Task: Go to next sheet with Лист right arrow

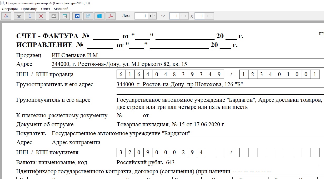Action: click(154, 16)
